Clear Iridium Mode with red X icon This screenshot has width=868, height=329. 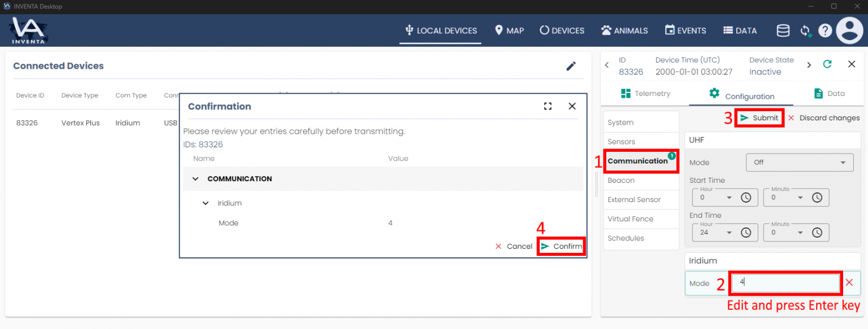click(x=849, y=283)
